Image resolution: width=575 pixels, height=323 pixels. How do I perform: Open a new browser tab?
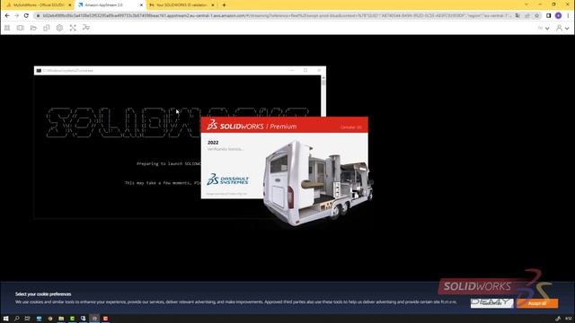(x=224, y=5)
